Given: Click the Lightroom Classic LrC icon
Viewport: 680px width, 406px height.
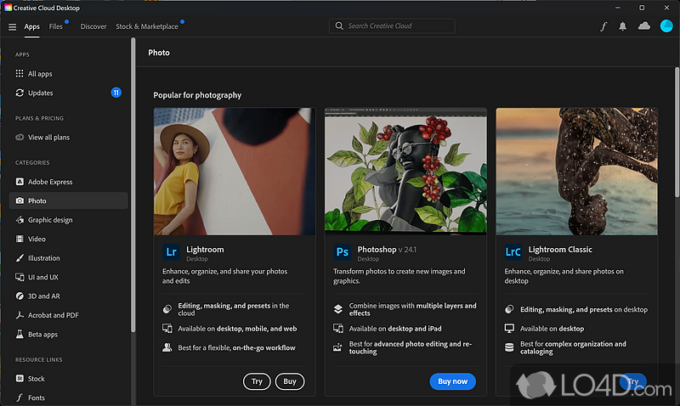Looking at the screenshot, I should (513, 251).
